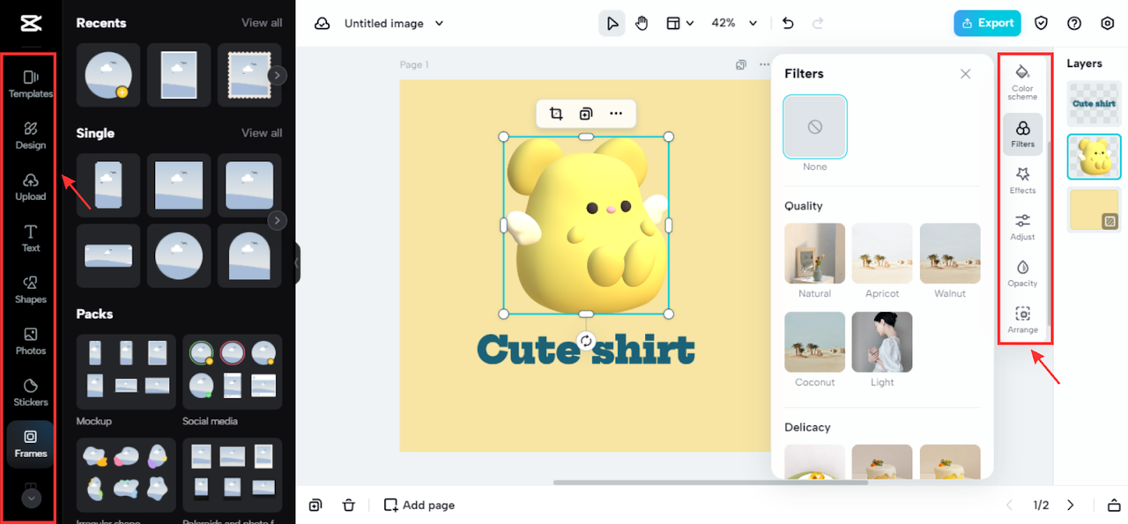Open the layout/resize dropdown
Viewport: 1128px width, 524px height.
point(679,24)
